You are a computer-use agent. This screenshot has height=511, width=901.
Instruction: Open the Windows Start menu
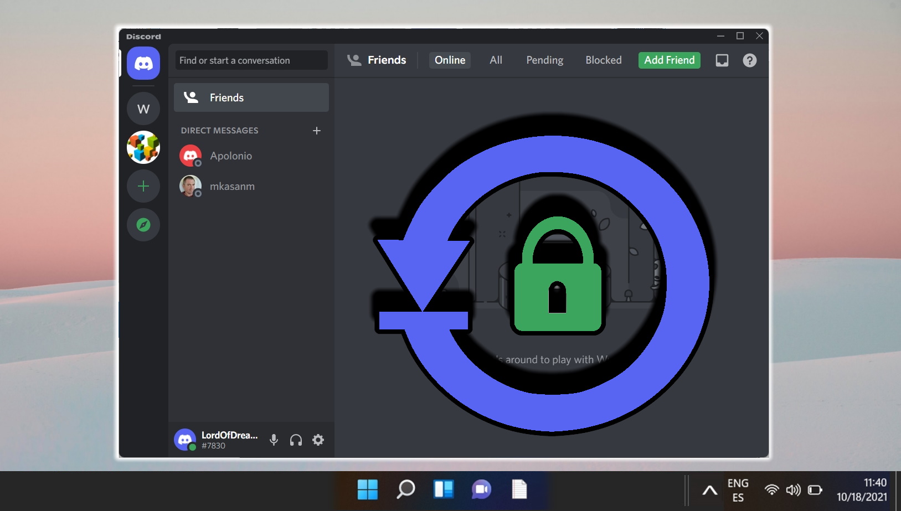pyautogui.click(x=367, y=490)
